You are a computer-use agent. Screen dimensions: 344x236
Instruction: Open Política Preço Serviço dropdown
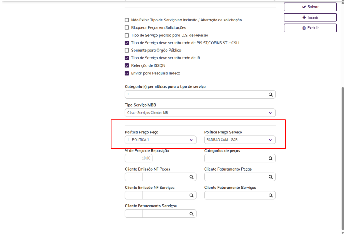239,140
